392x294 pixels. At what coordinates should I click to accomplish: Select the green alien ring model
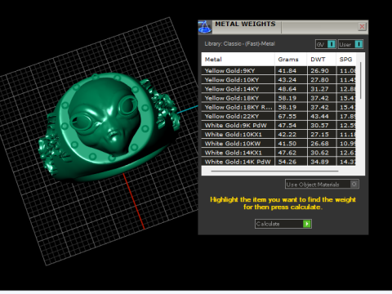(109, 128)
